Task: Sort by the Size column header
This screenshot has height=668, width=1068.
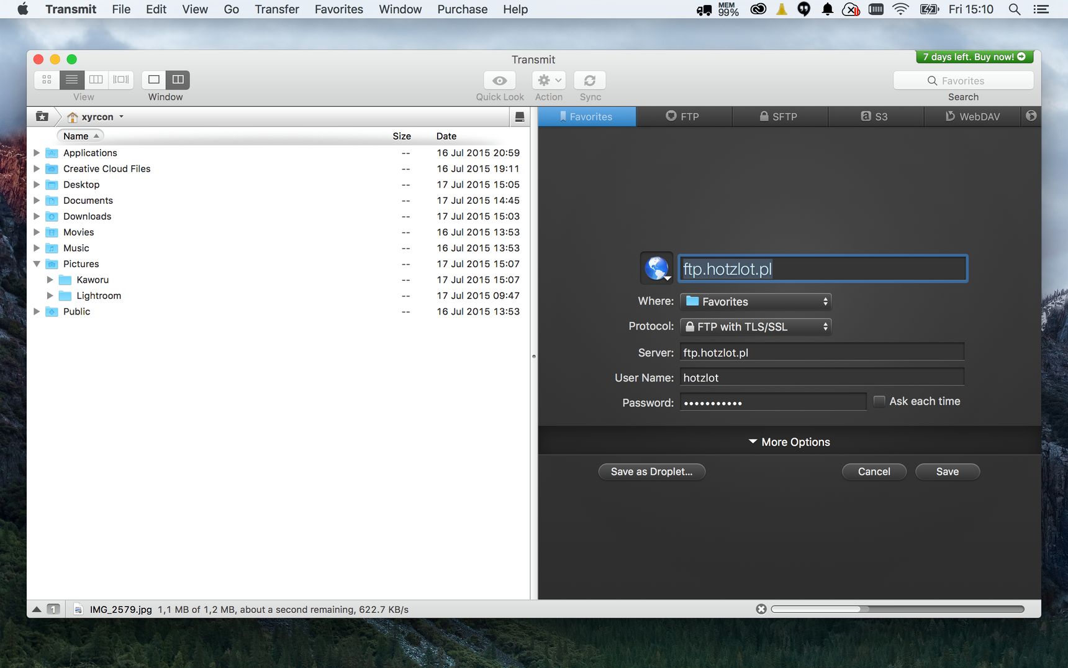Action: (x=402, y=136)
